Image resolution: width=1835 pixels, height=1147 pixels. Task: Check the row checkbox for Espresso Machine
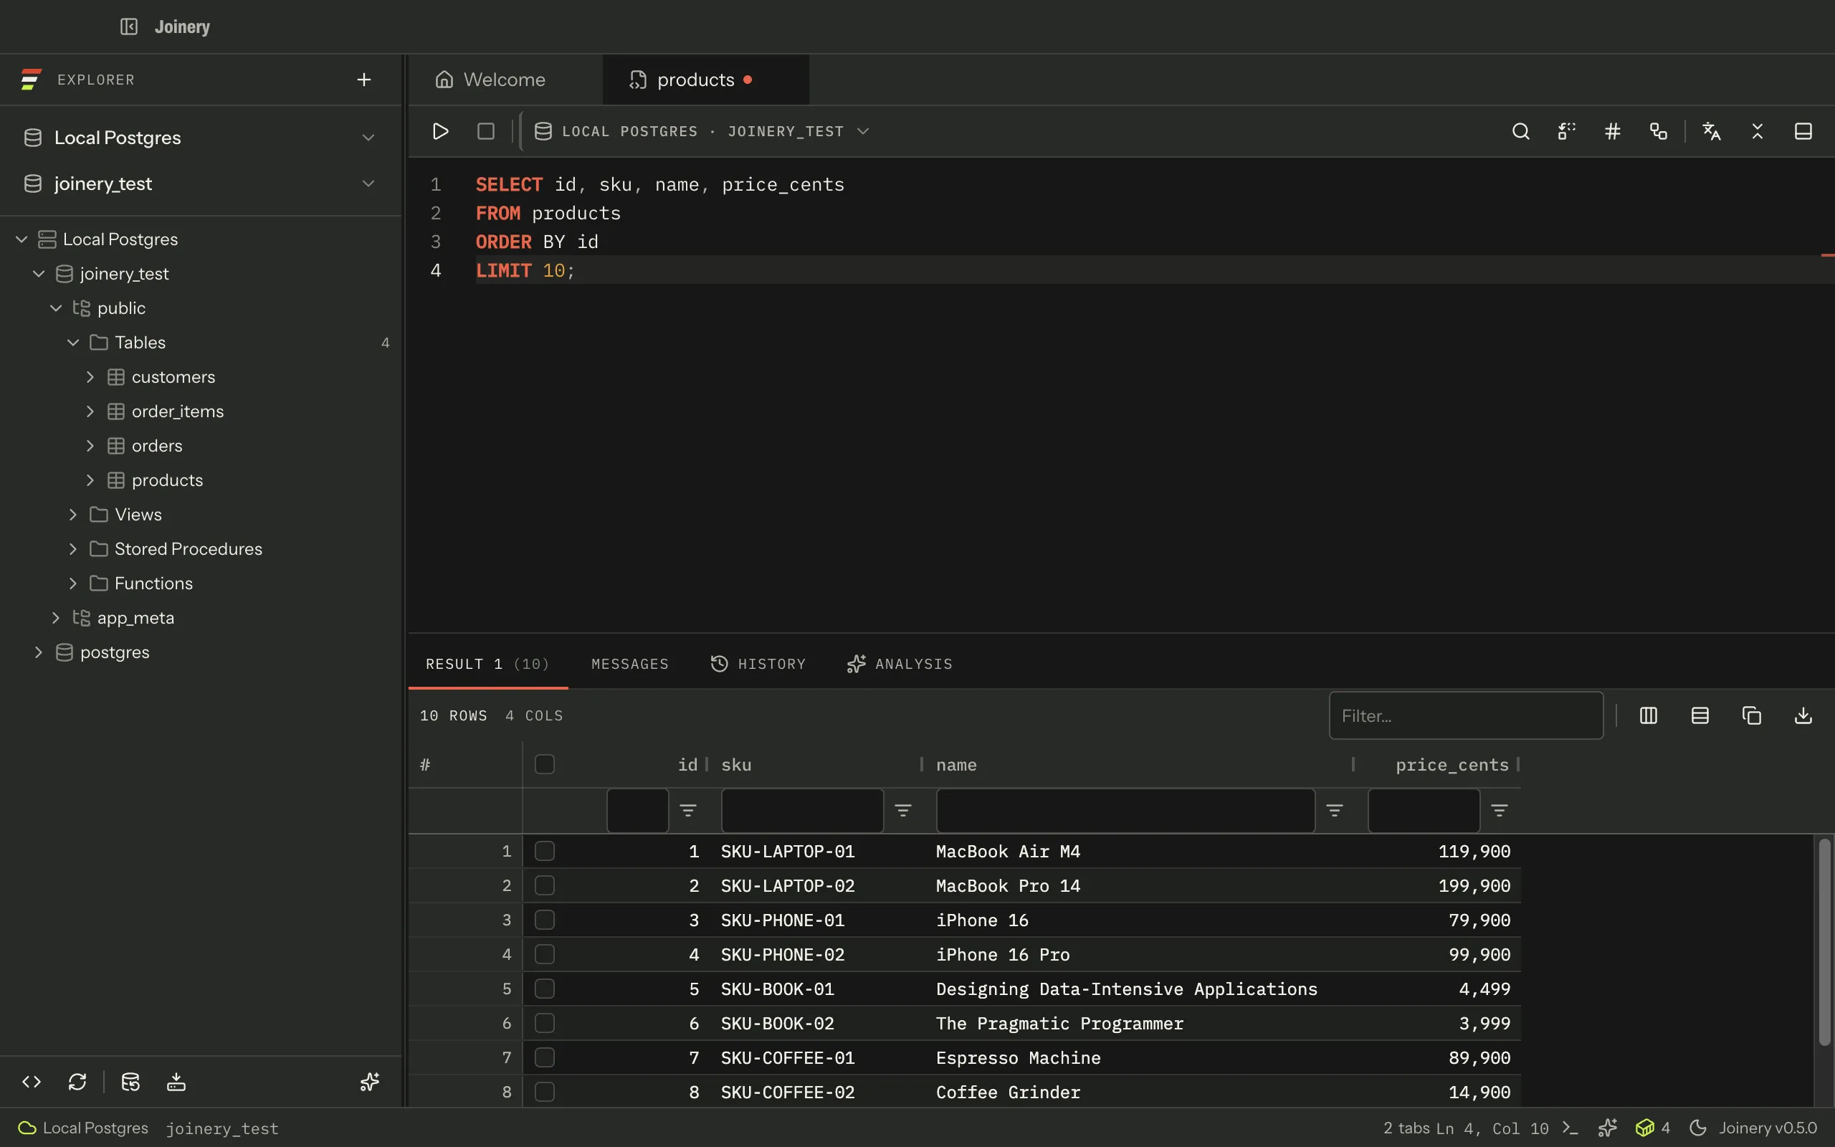click(x=545, y=1057)
